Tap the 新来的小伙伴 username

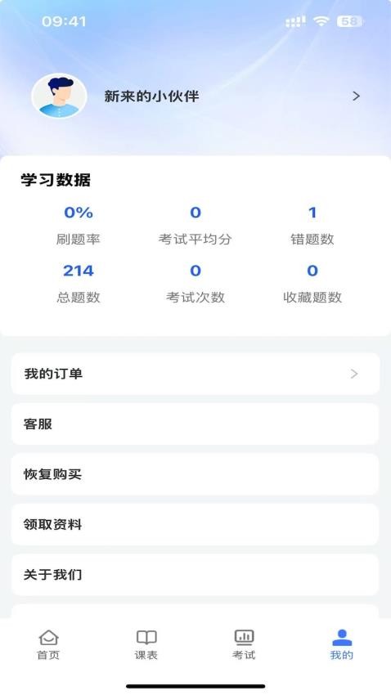point(151,96)
